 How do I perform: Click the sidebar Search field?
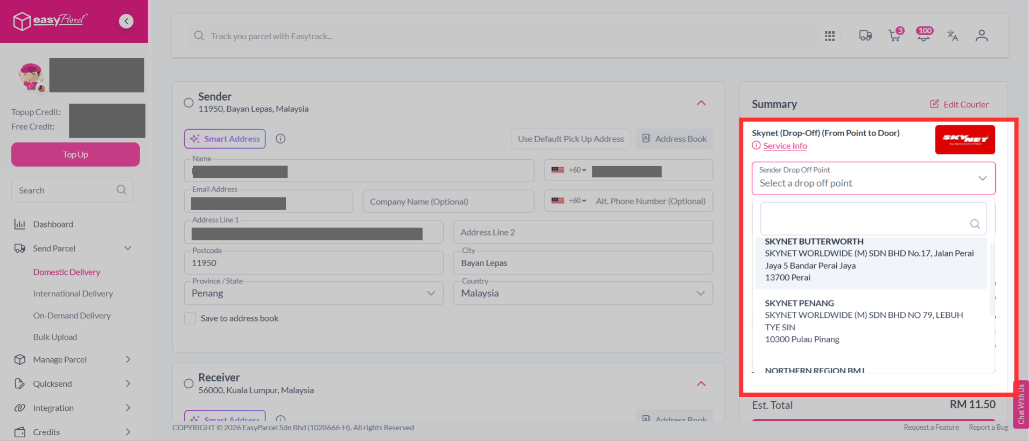72,190
